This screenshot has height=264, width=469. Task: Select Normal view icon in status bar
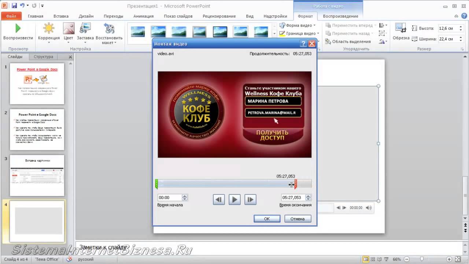click(x=366, y=259)
